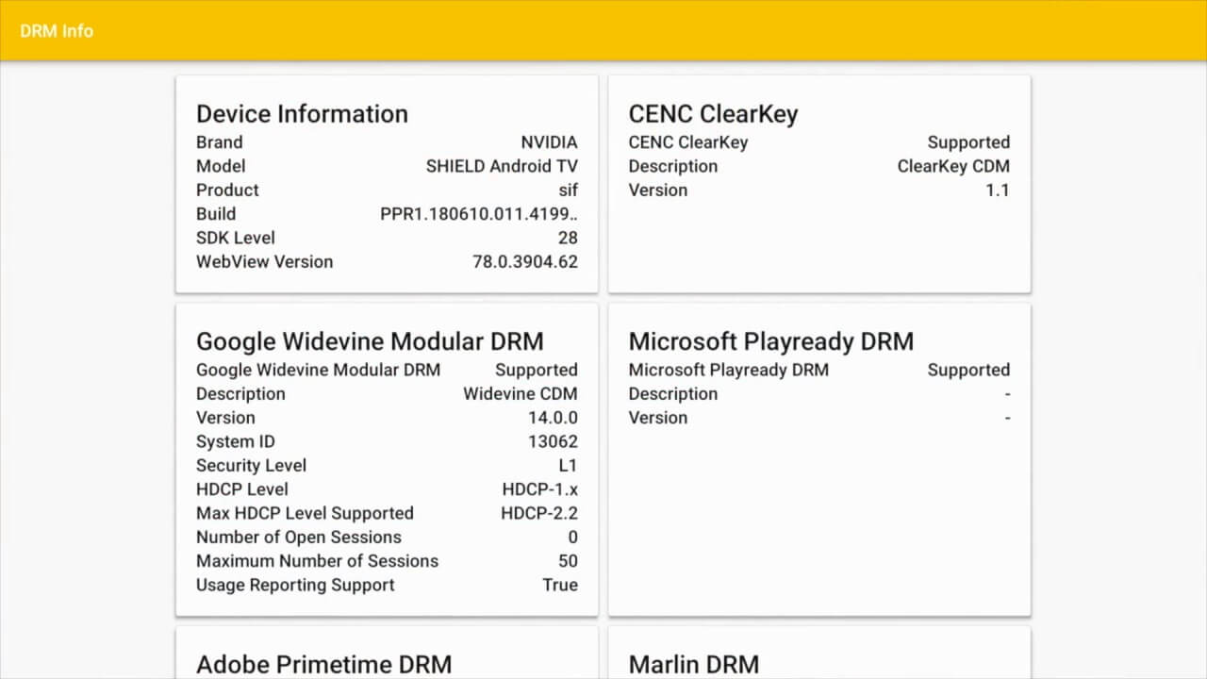Click Supported status in Widevine card

[x=537, y=370]
